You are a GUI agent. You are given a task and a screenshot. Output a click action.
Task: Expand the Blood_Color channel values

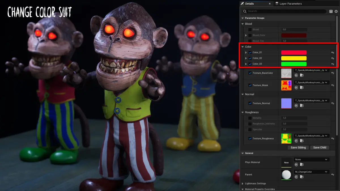pyautogui.click(x=246, y=35)
